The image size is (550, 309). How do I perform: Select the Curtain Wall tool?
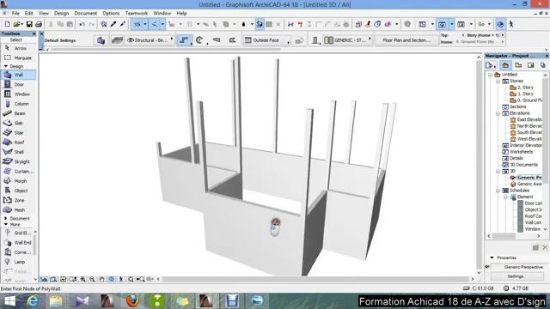(x=18, y=172)
